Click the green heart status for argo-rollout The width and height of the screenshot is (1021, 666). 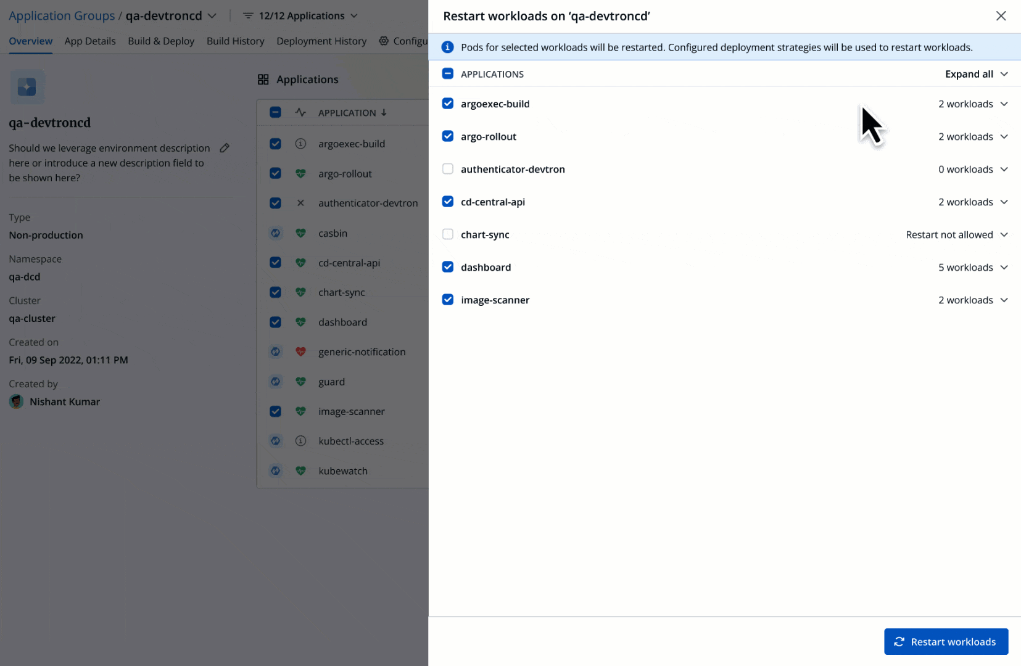pos(300,174)
